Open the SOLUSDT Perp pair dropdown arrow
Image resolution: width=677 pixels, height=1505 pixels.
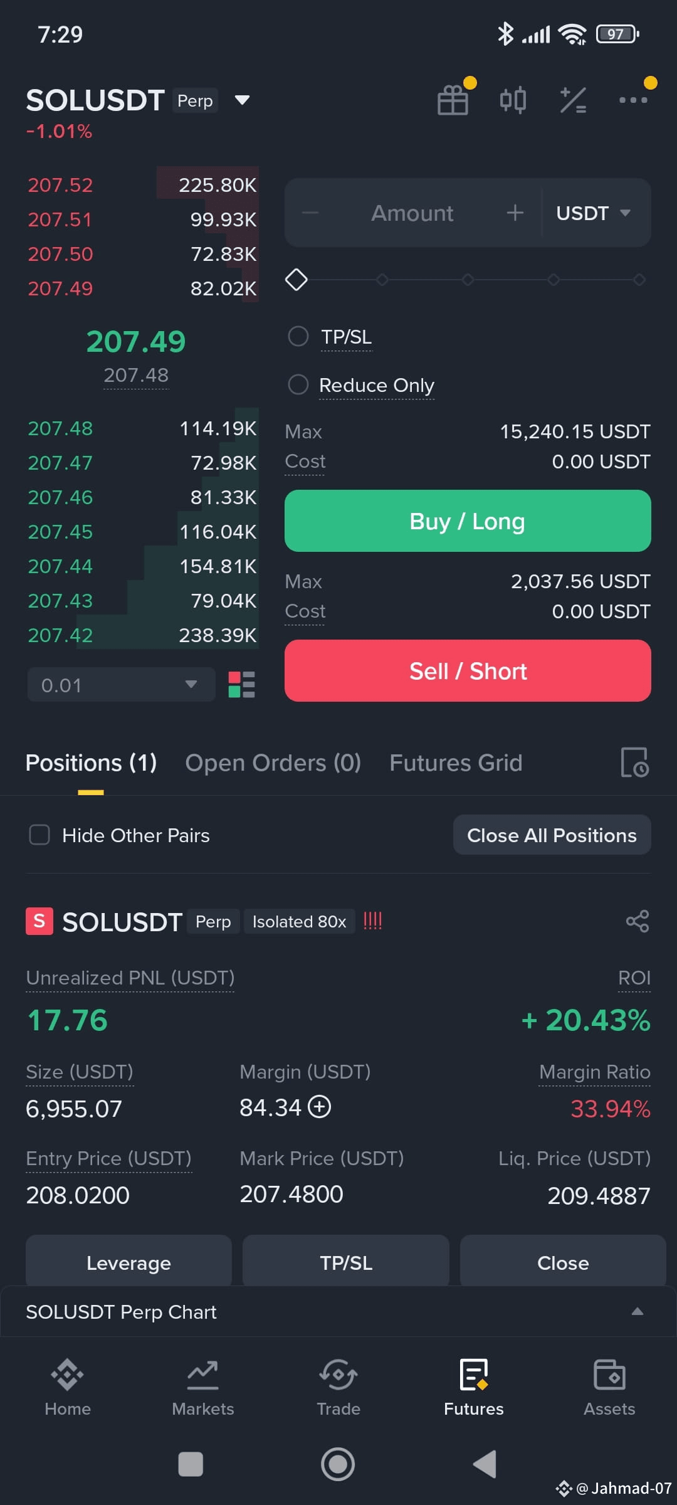pyautogui.click(x=242, y=100)
